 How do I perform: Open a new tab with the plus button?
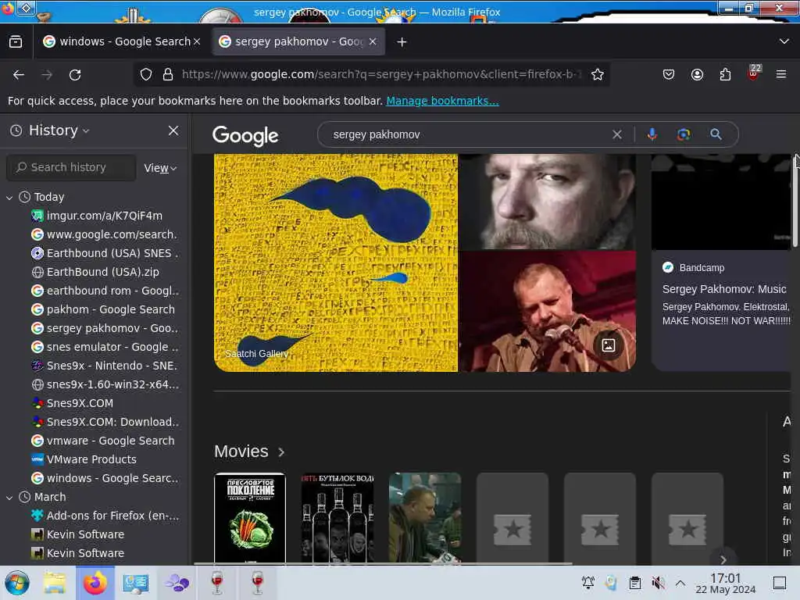(402, 42)
